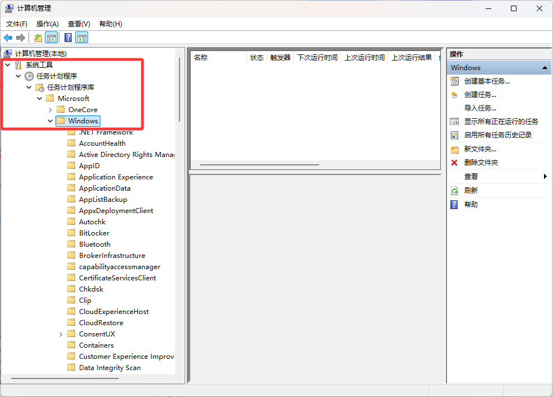Click the 启用所有任务历史记录 icon

tap(454, 135)
